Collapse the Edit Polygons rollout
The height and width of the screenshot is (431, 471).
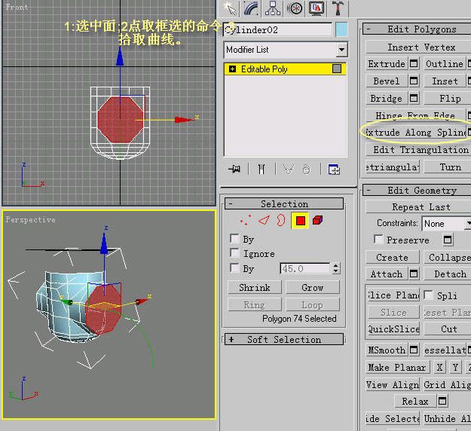(x=417, y=29)
